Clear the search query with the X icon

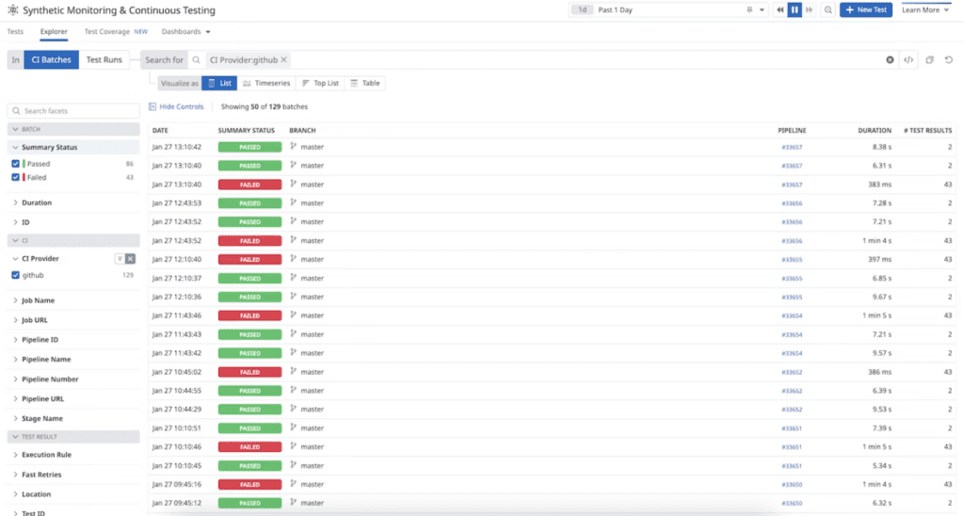click(x=890, y=59)
